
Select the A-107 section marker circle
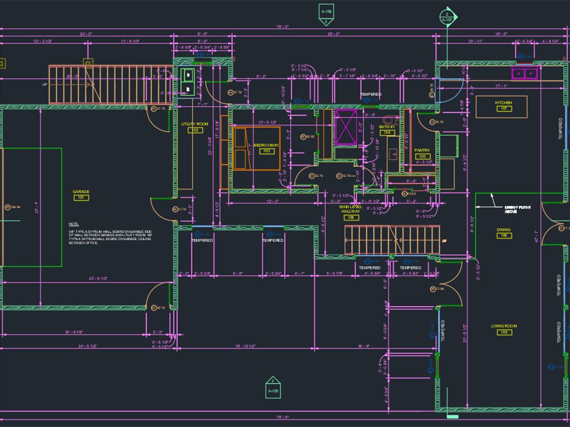[x=446, y=16]
